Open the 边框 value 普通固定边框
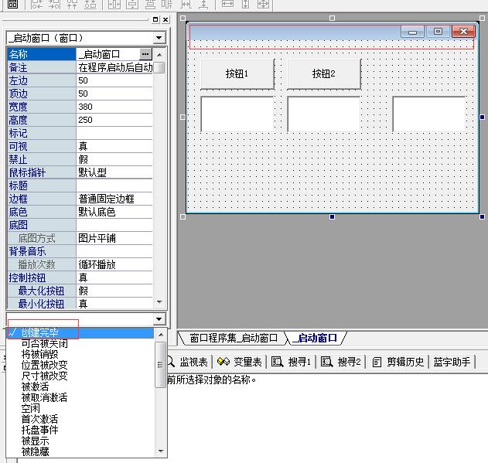This screenshot has width=488, height=463. pyautogui.click(x=114, y=199)
